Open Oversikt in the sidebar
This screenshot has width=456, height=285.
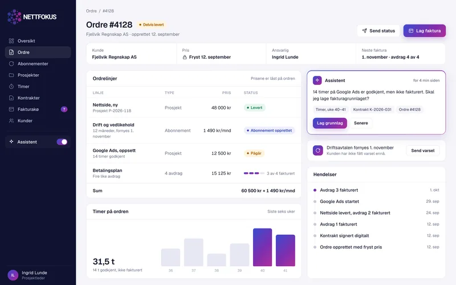[38, 40]
